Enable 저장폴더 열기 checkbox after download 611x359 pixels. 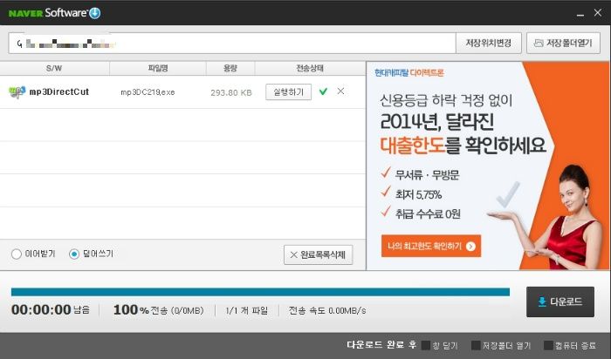[x=476, y=345]
